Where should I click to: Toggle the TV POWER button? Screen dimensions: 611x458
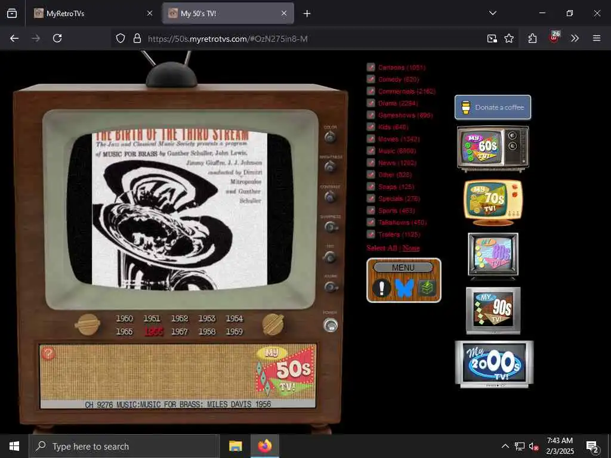pyautogui.click(x=331, y=325)
